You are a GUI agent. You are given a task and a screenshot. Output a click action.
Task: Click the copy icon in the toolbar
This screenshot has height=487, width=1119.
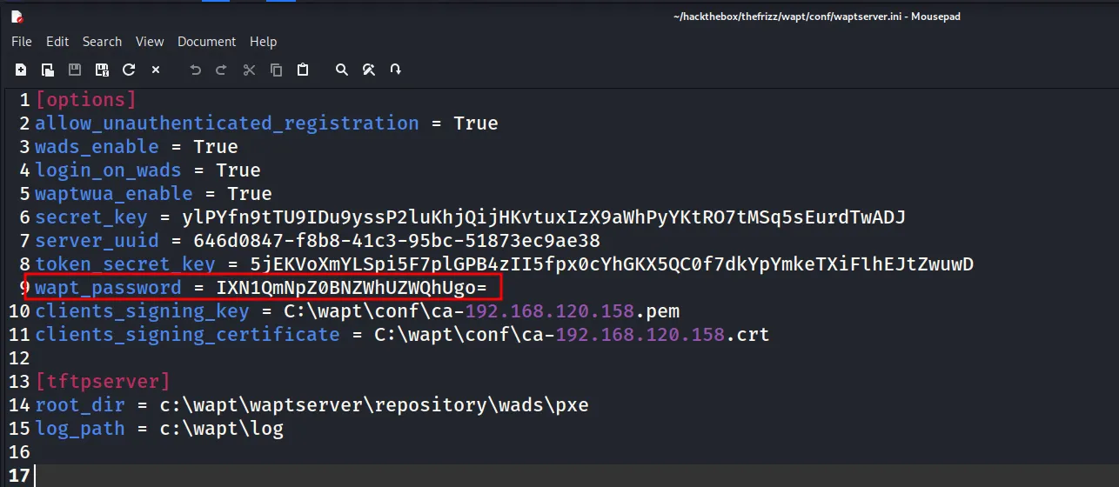click(x=277, y=70)
